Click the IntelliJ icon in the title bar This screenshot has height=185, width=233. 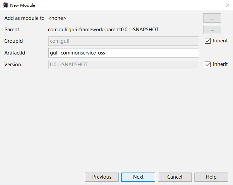[5, 5]
